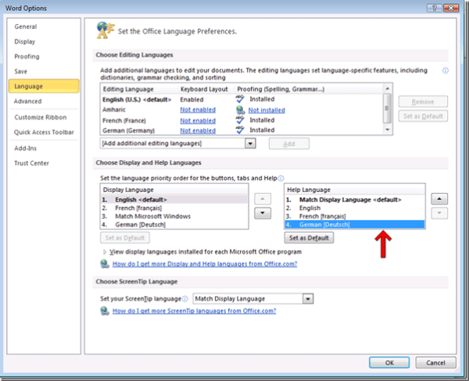This screenshot has width=469, height=381.
Task: Click Not enabled link for French (France)
Action: click(x=198, y=121)
